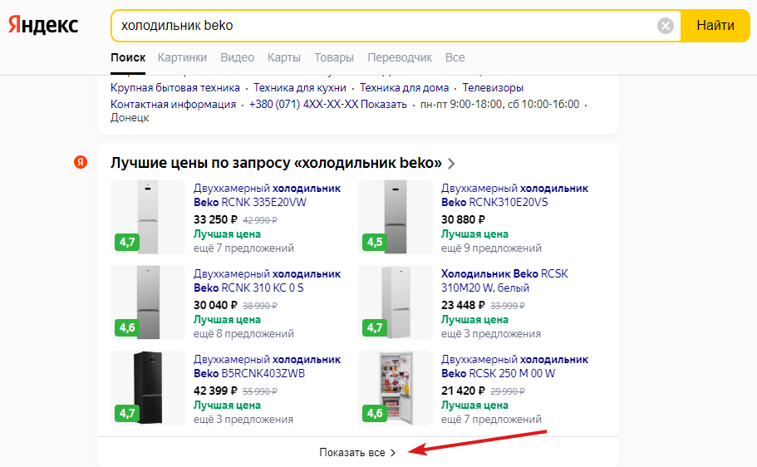Open the Все tab

point(455,57)
